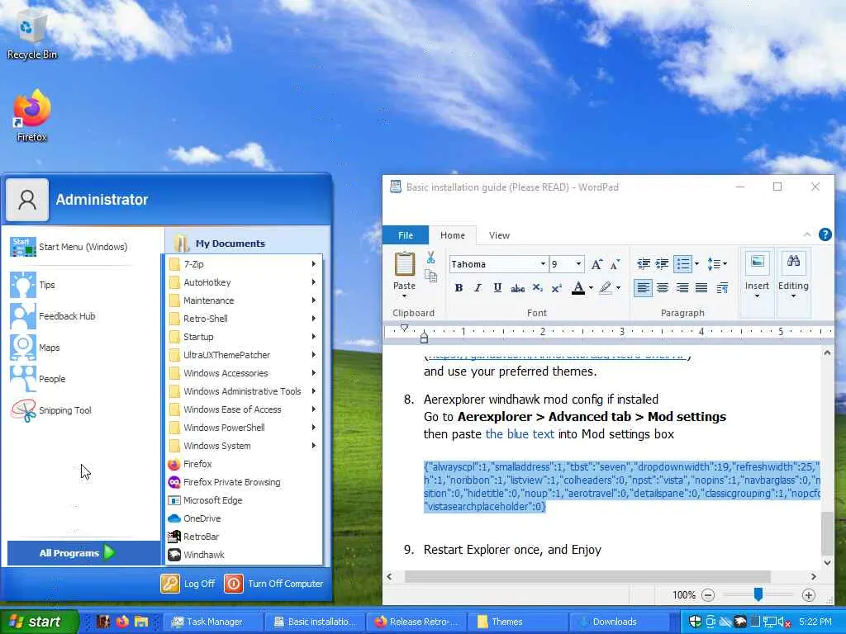Toggle superscript formatting
The height and width of the screenshot is (634, 846).
click(x=557, y=288)
